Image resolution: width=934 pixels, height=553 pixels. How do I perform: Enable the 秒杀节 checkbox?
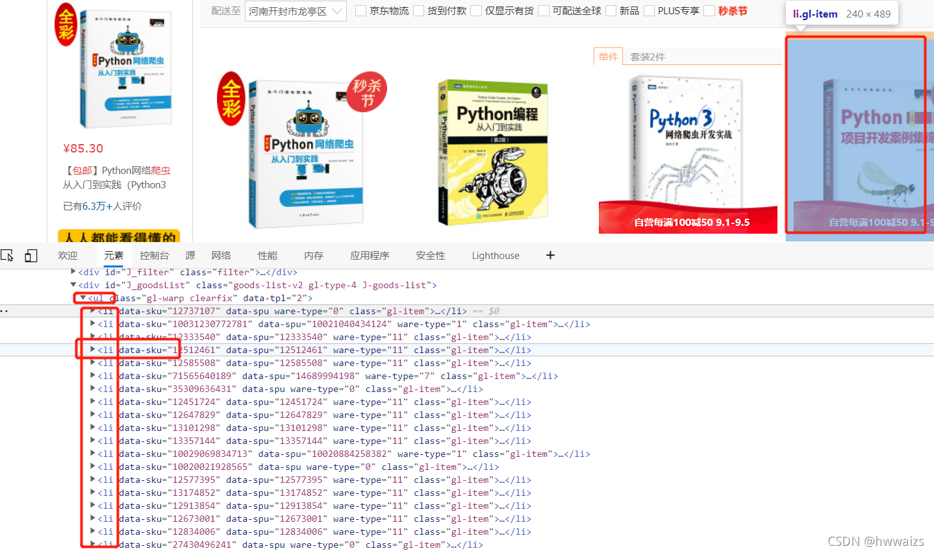(x=709, y=10)
